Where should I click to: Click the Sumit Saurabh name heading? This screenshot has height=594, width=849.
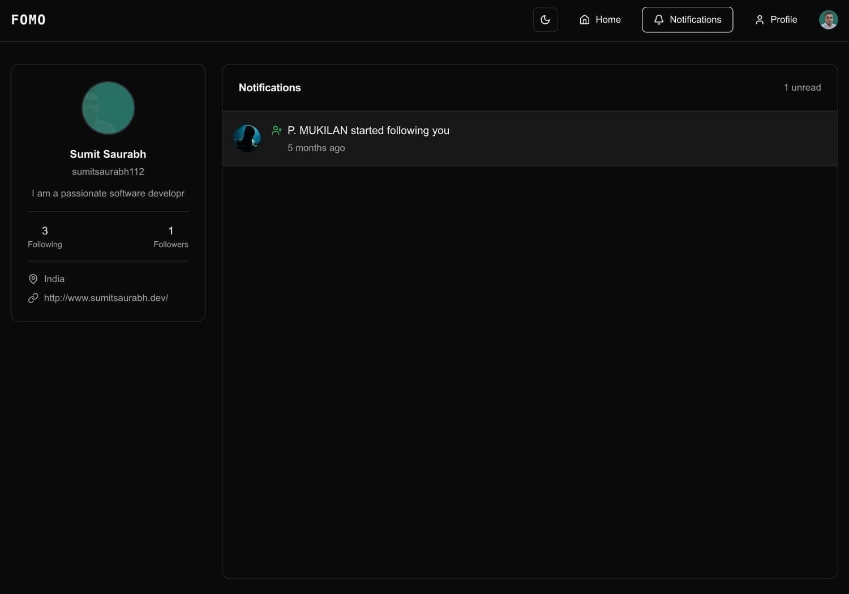(x=108, y=154)
